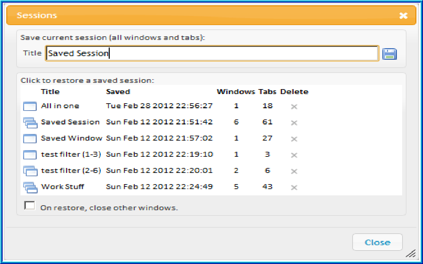Click the floppy disk save icon
423x264 pixels.
tap(390, 53)
